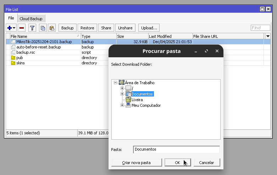Click the blue plus Add icon
277x175 pixels.
click(10, 28)
